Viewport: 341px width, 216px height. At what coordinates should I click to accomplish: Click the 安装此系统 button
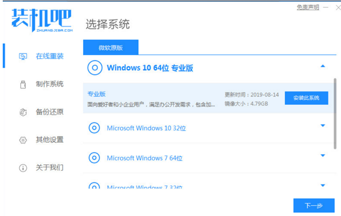[307, 98]
